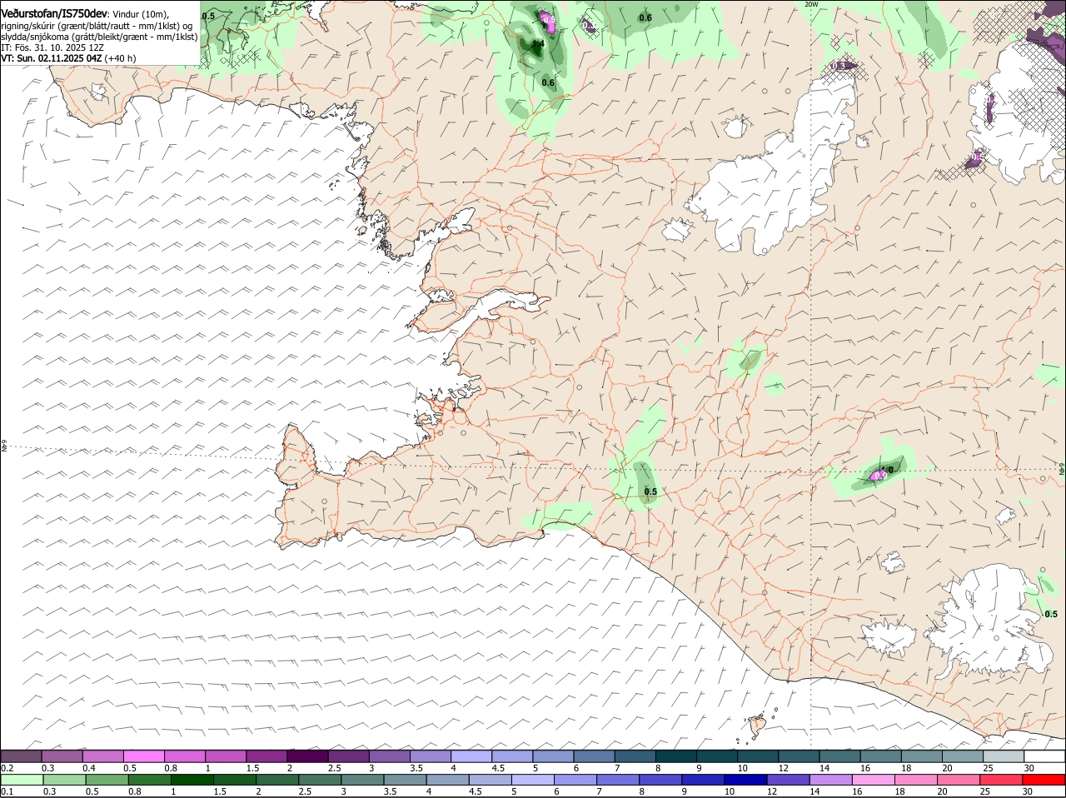
Task: Click the 0.2 label under the purple legend
Action: click(x=7, y=767)
